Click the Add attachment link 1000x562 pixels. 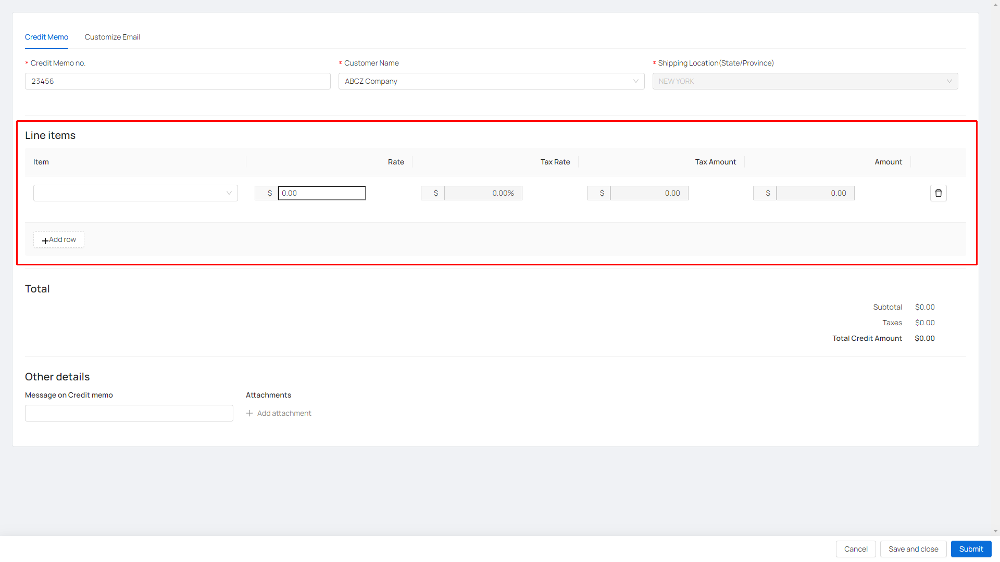pyautogui.click(x=284, y=413)
